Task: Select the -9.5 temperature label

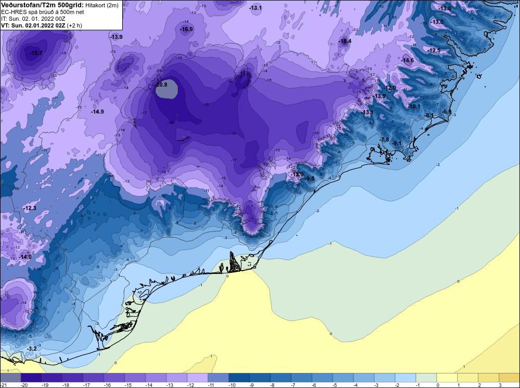Action: [310, 178]
